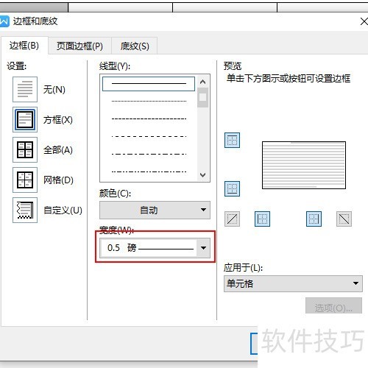Click the border preview diagram

(x=304, y=165)
